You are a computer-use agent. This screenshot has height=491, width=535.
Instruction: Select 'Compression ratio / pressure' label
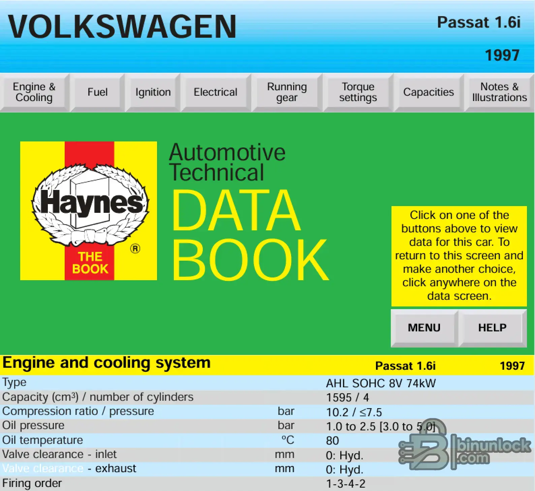tap(78, 412)
